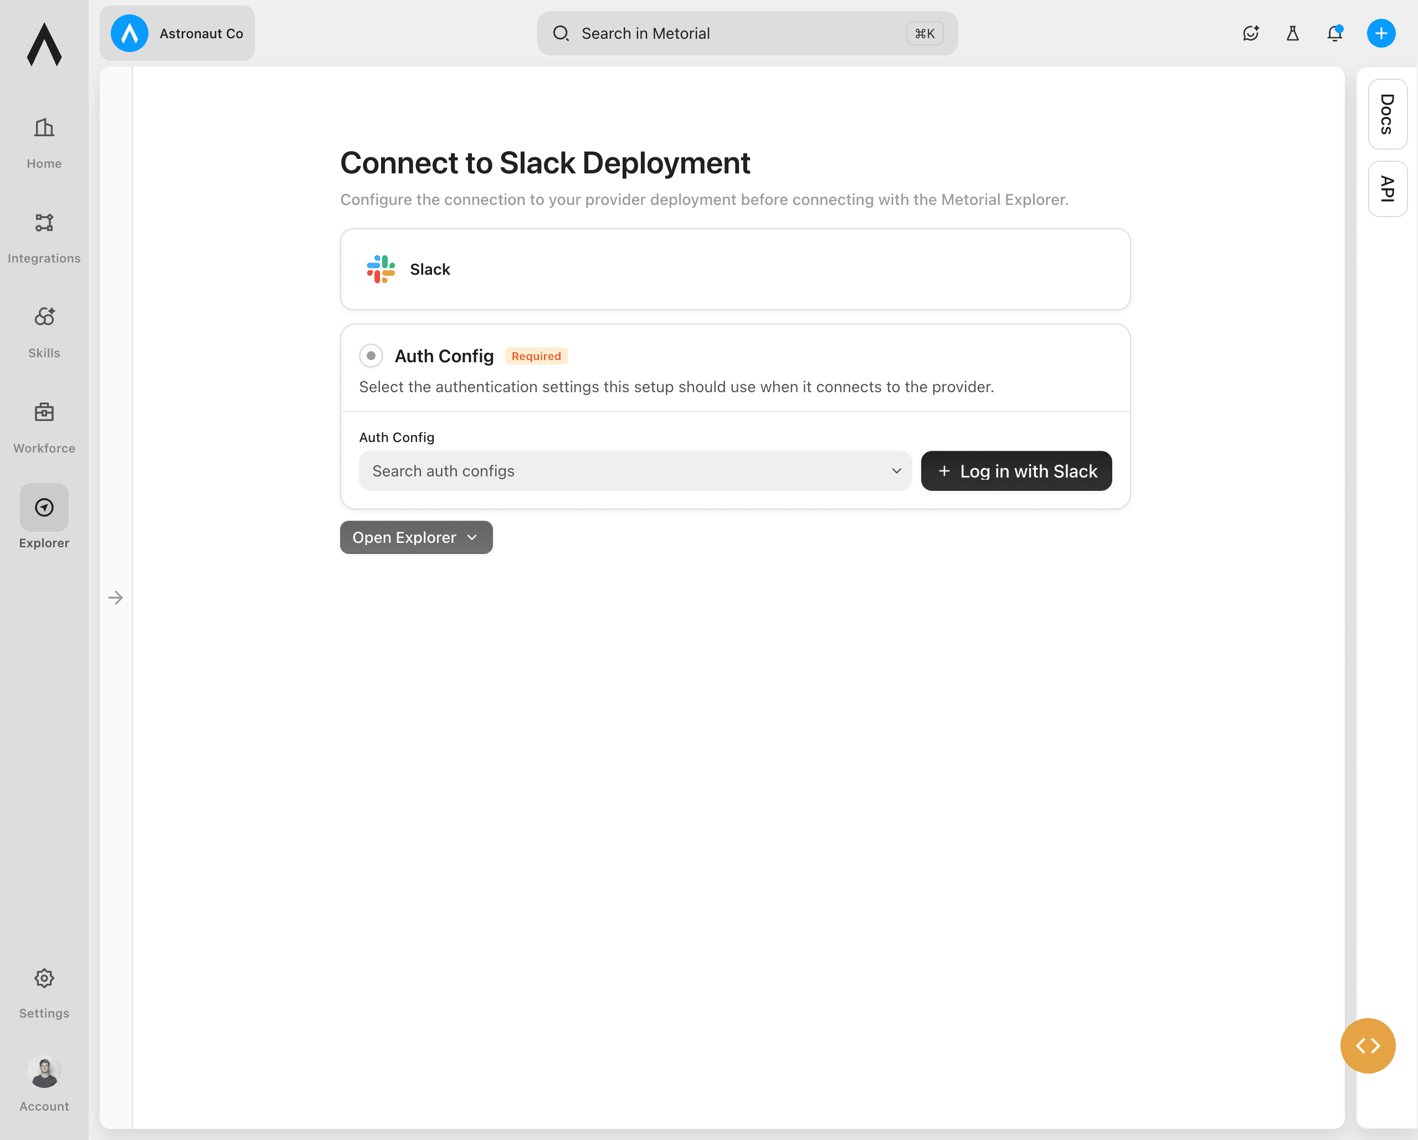This screenshot has height=1140, width=1418.
Task: Click the blue plus create button
Action: (1381, 34)
